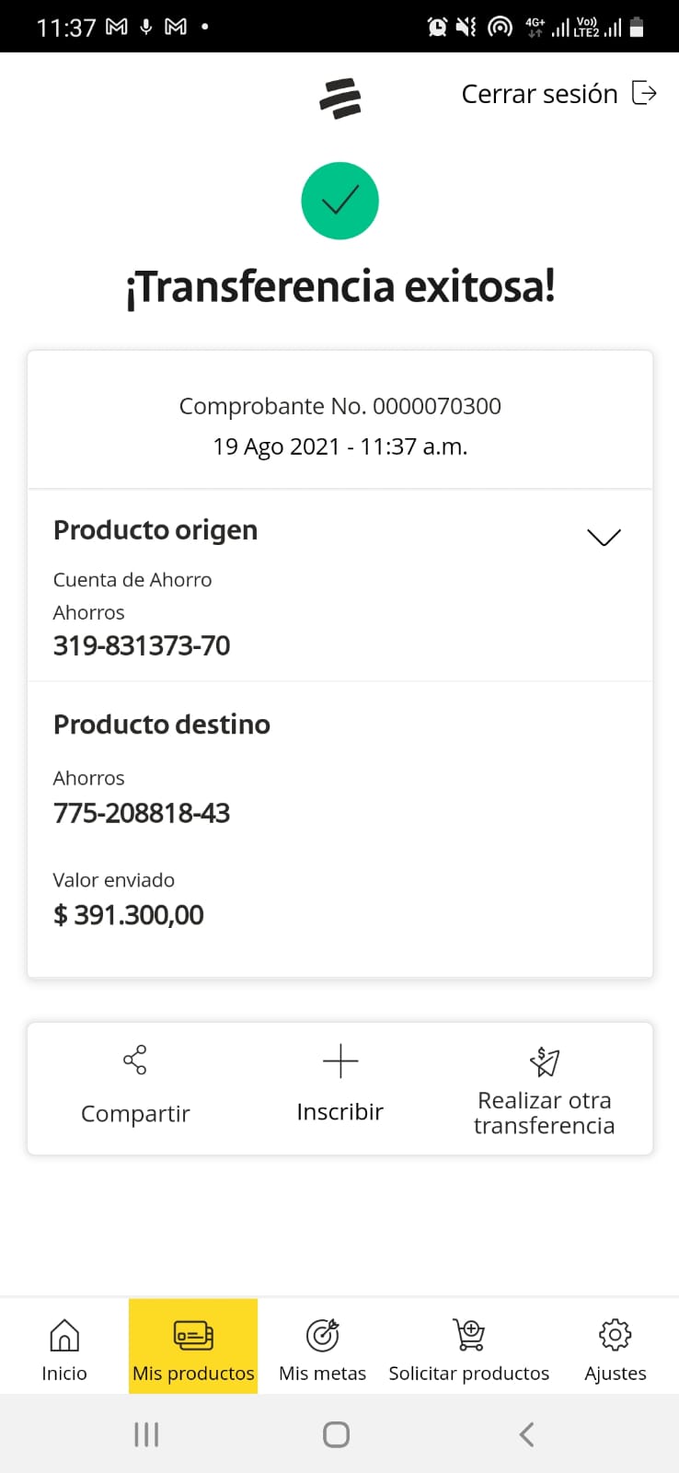Tap Realizar otra transferencia text
This screenshot has height=1473, width=679.
544,1113
